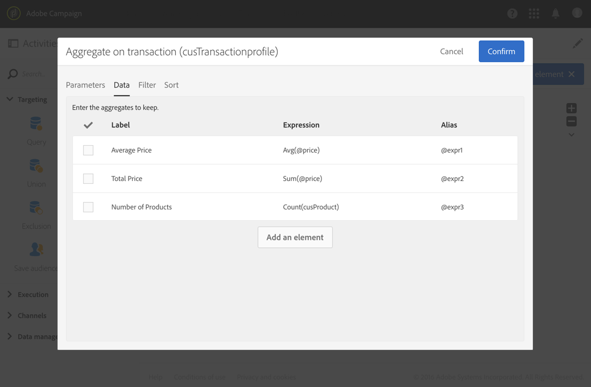Screen dimensions: 591x387
Task: Check the Number of Products checkbox
Action: coord(88,207)
